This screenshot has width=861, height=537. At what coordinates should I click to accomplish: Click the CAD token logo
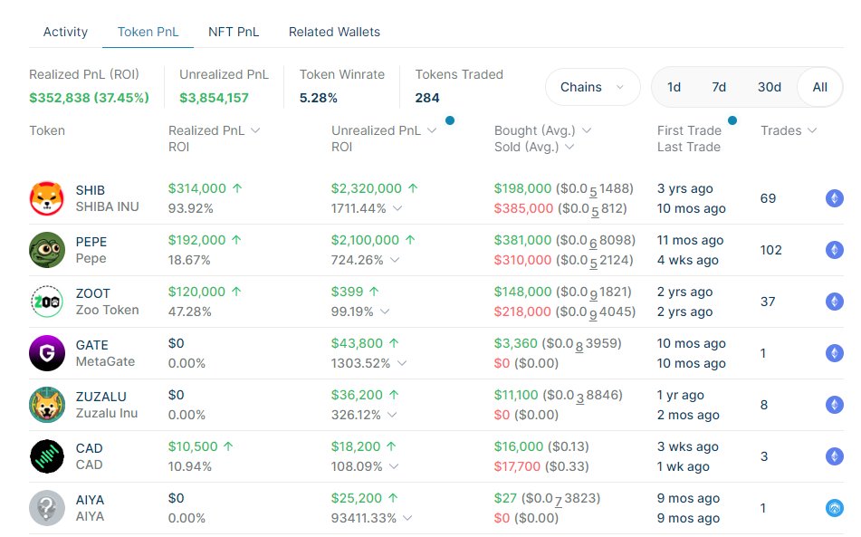click(47, 456)
